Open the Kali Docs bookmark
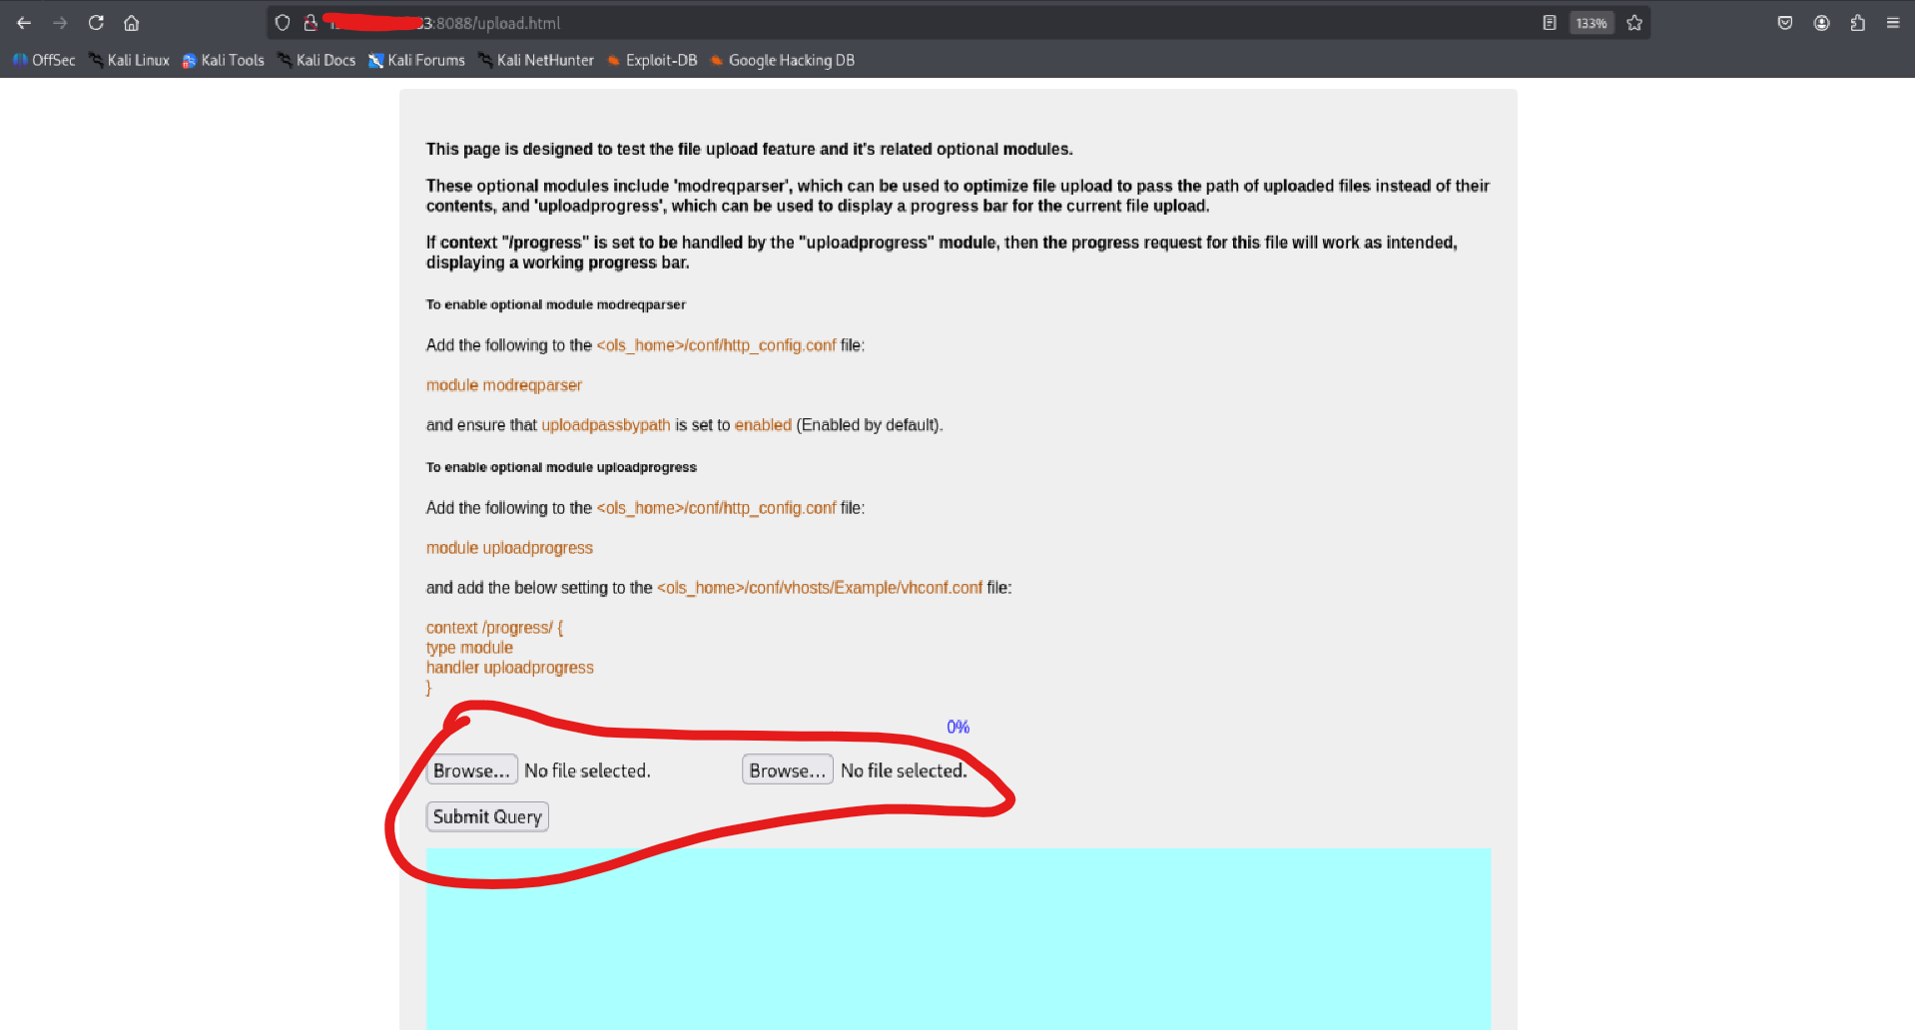The height and width of the screenshot is (1030, 1915). 317,60
